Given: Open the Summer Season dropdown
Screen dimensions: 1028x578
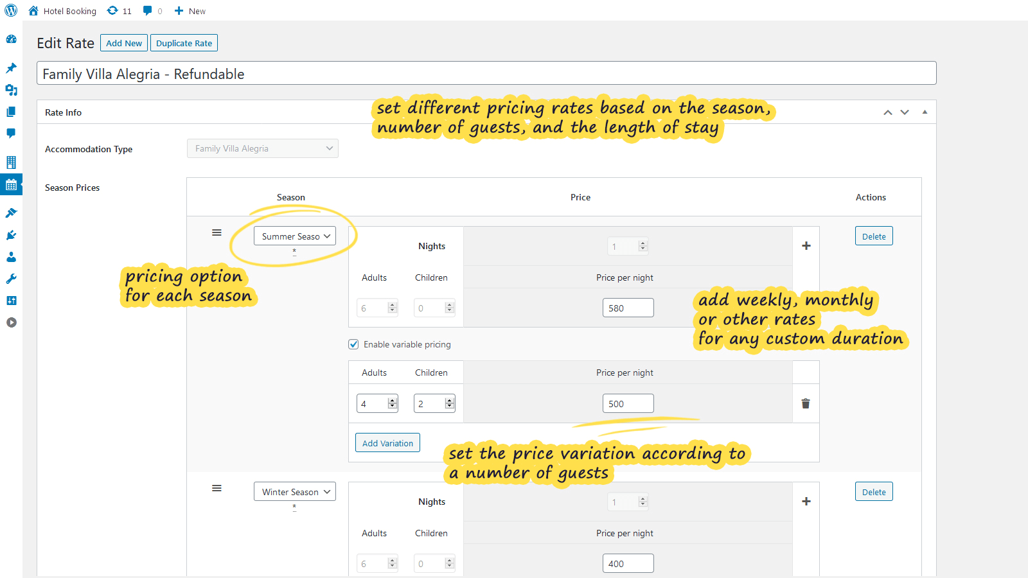Looking at the screenshot, I should [x=295, y=236].
